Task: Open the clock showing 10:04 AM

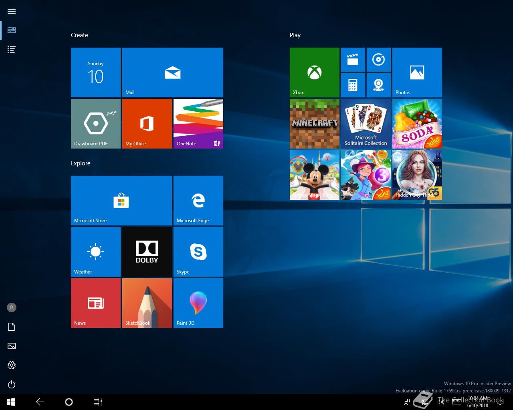Action: (478, 402)
